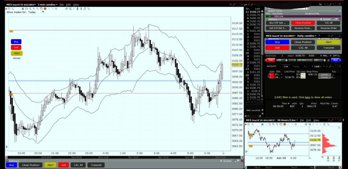This screenshot has width=348, height=169.
Task: Click Reverse Posit... button
Action: 303,28
